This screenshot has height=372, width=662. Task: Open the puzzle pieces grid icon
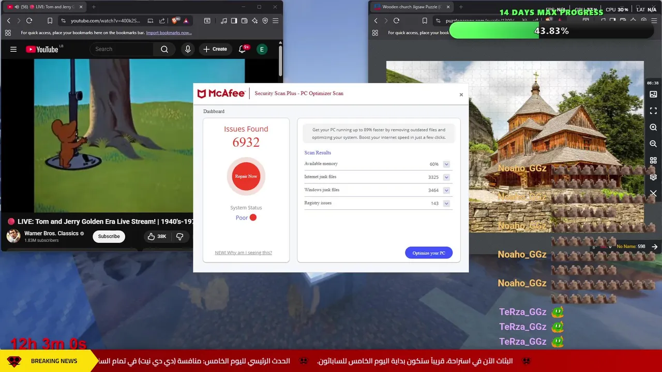coord(653,161)
